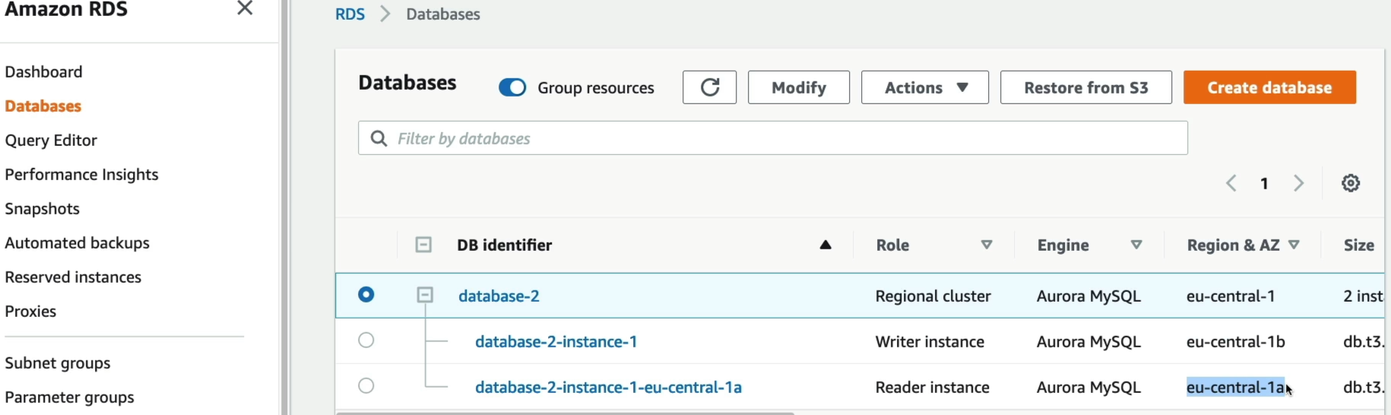Click Aurora MySQL engine in Writer instance row

coord(1088,341)
